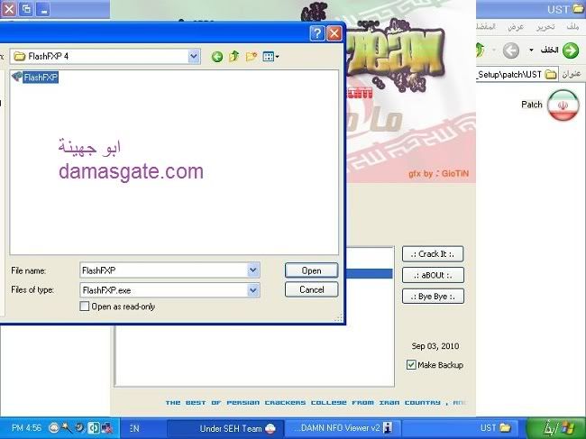Click the PM 4:56 clock
Viewport: 586px width, 439px height.
26,428
